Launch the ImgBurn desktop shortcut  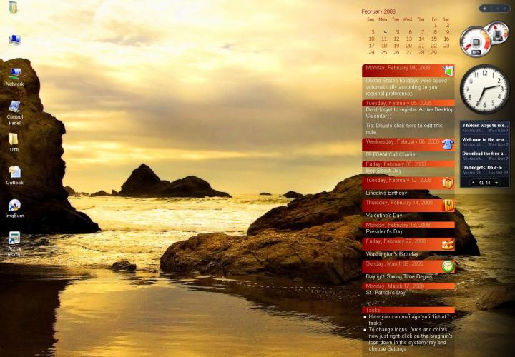[x=14, y=206]
